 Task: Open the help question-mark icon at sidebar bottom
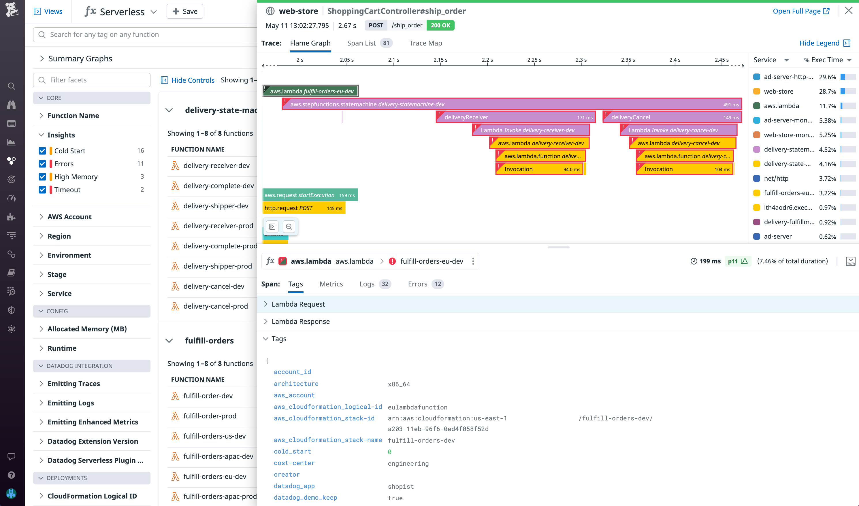tap(12, 475)
